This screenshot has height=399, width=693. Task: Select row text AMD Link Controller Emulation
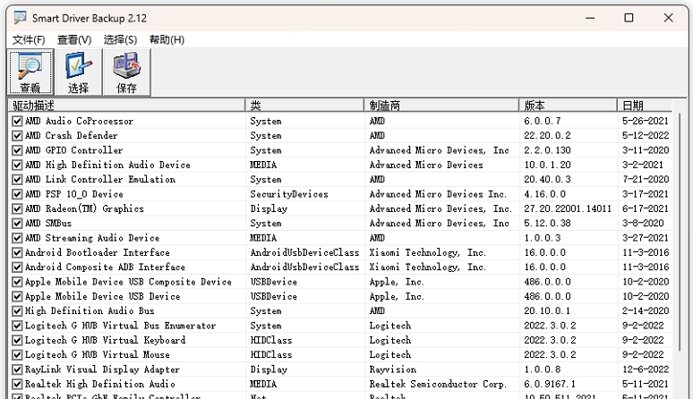[100, 179]
